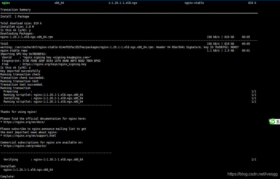Click the green nginx package name

click(6, 3)
